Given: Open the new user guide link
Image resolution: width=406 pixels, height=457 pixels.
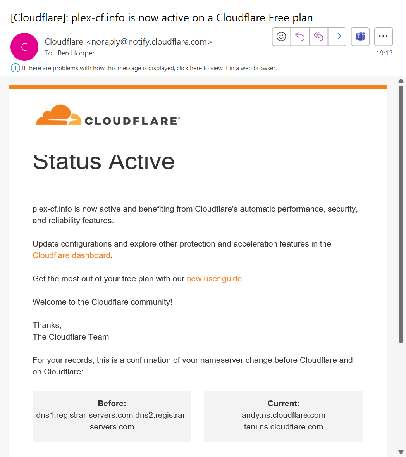Looking at the screenshot, I should tap(214, 279).
